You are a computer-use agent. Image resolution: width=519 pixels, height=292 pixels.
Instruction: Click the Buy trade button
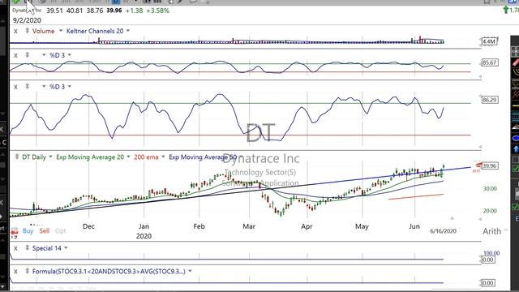28,230
